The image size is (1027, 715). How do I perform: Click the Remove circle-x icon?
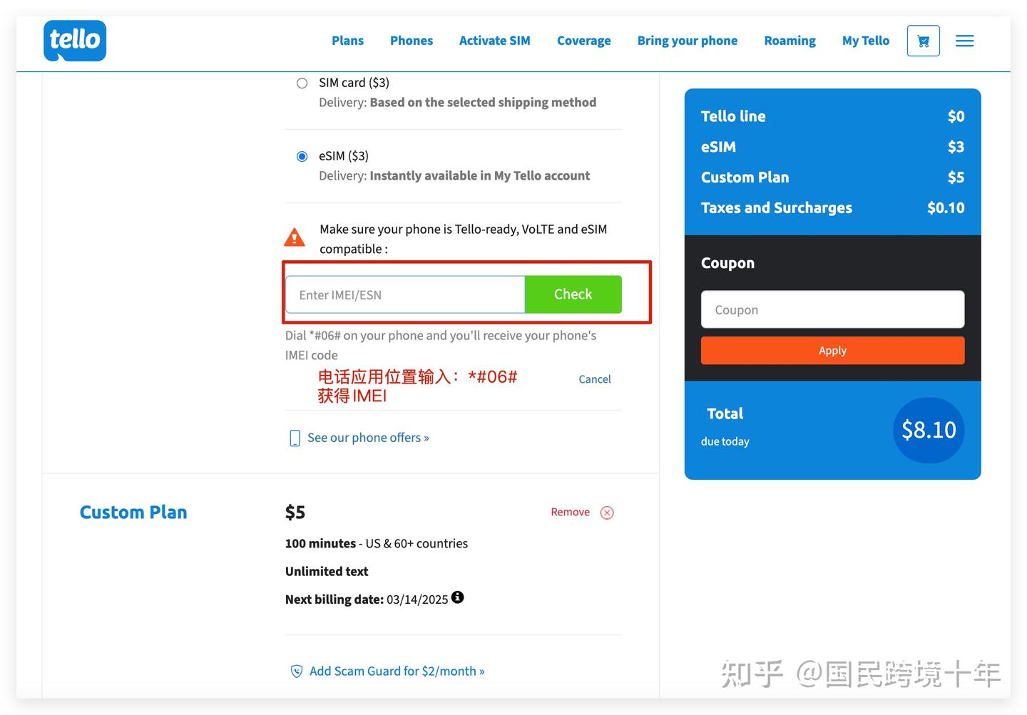[x=607, y=513]
